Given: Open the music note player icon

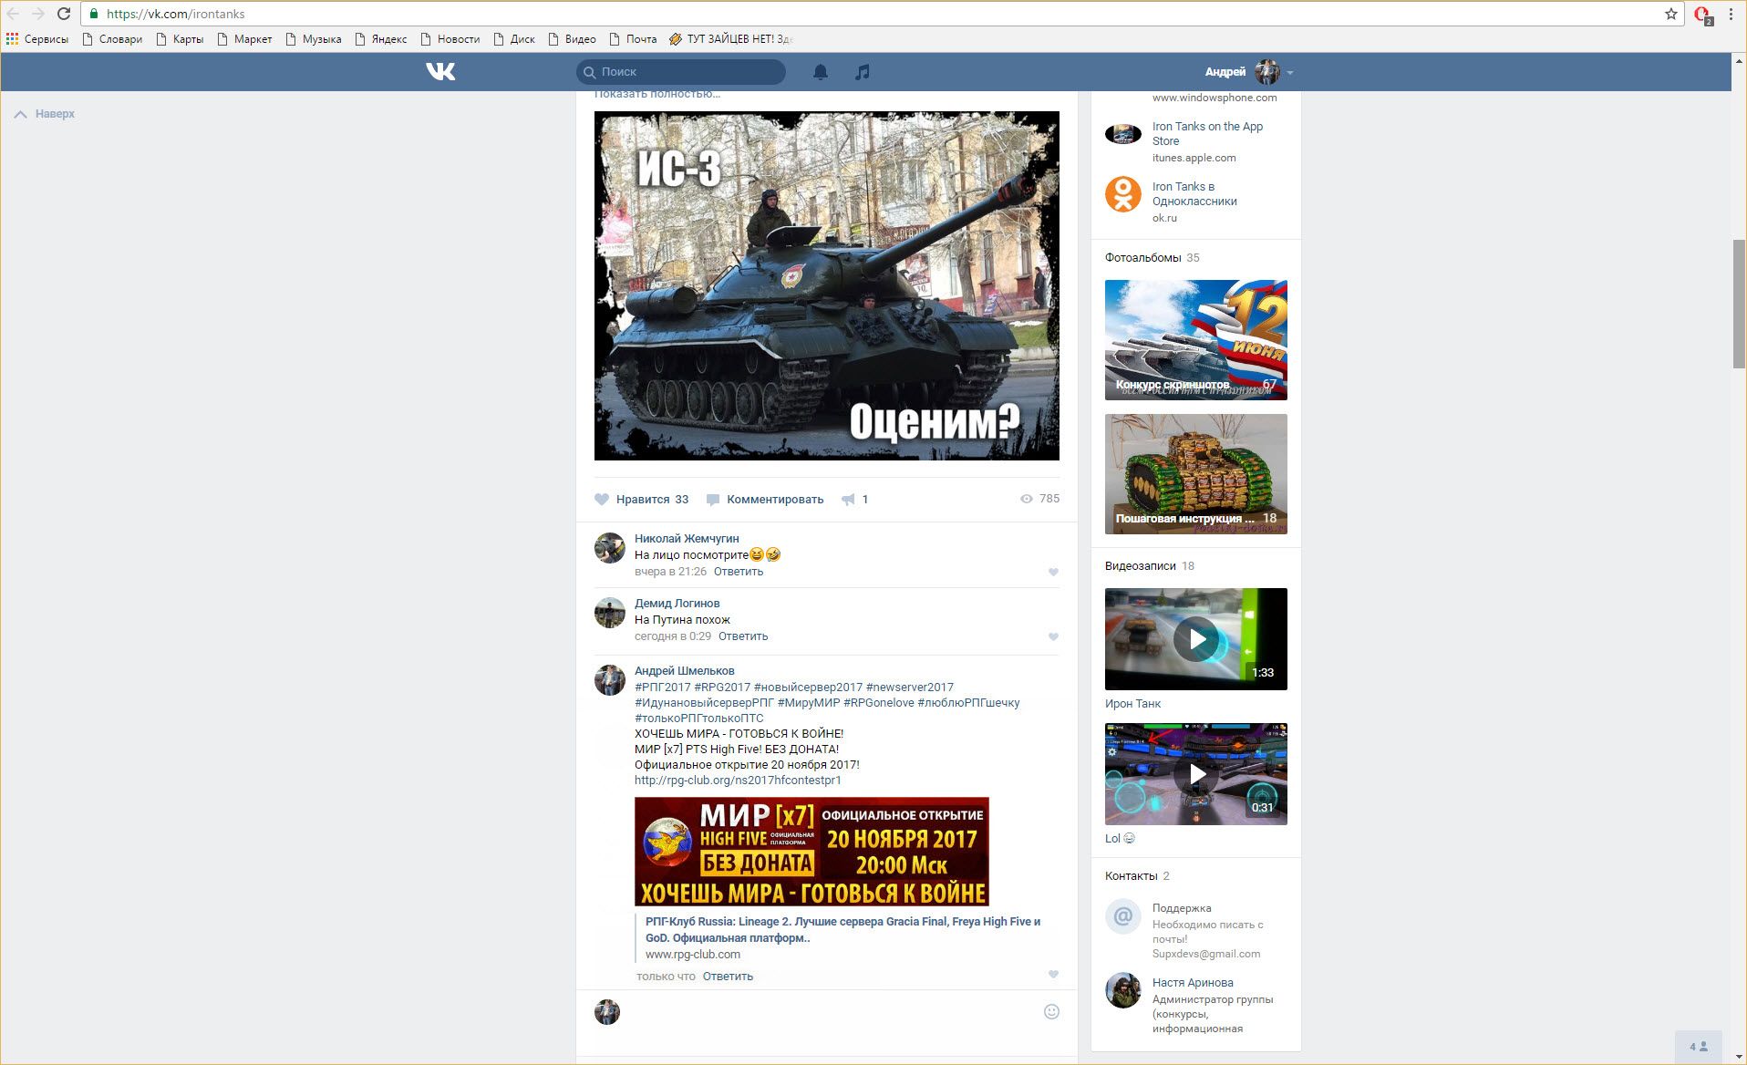Looking at the screenshot, I should point(862,72).
